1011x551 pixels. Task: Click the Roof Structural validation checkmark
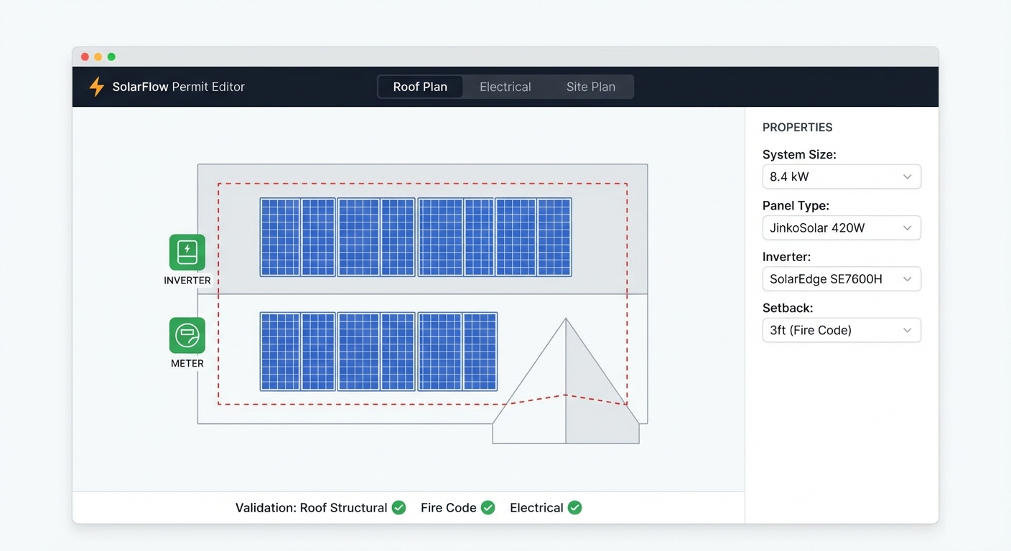tap(399, 507)
